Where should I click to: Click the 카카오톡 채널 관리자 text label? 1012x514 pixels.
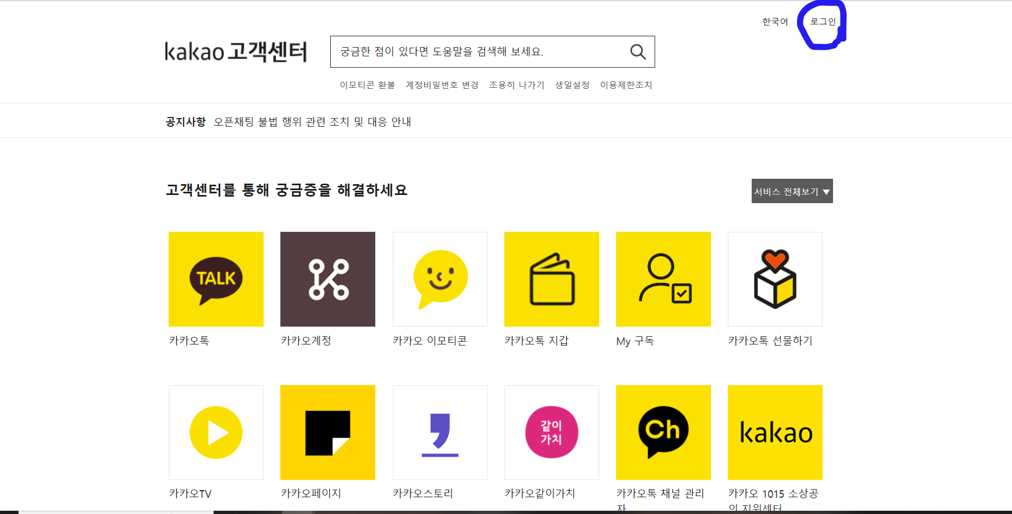660,499
